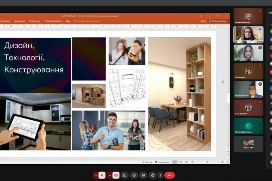The width and height of the screenshot is (272, 181).
Task: Open the Анимация ribbon tab
Action: (20, 21)
